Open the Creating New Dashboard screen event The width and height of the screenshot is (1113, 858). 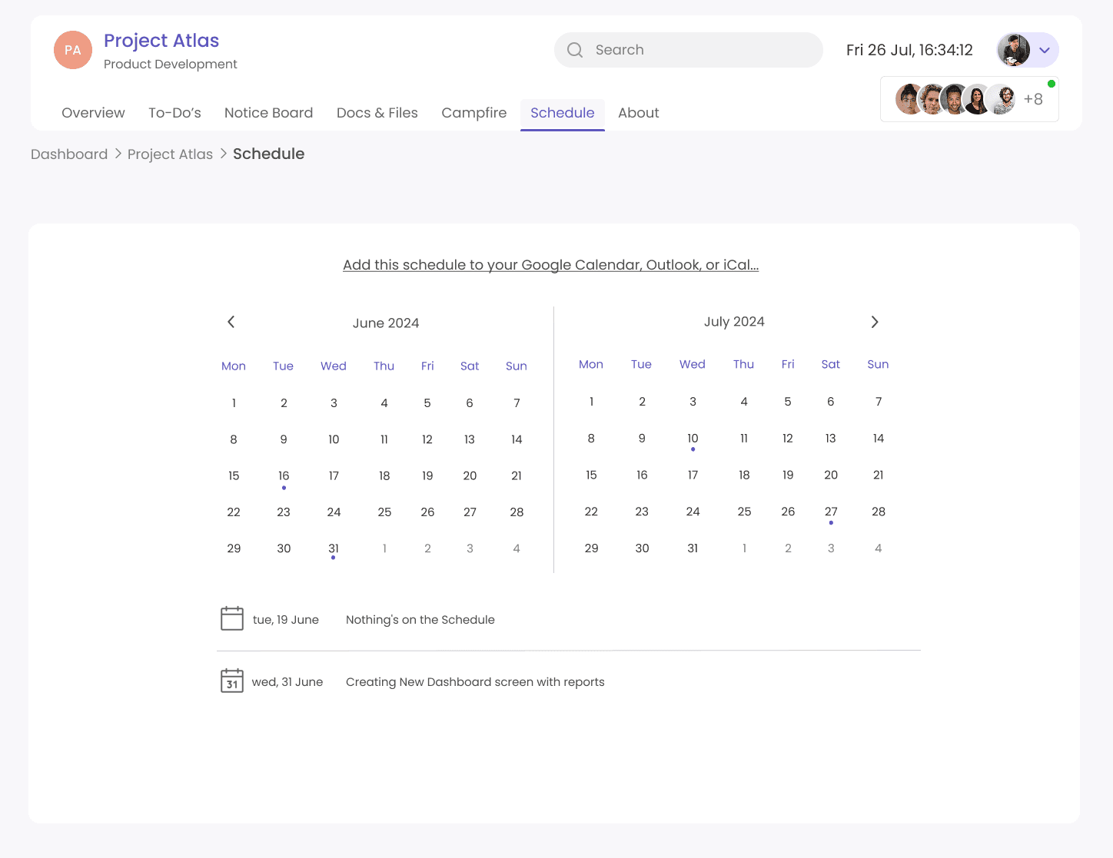pos(475,681)
